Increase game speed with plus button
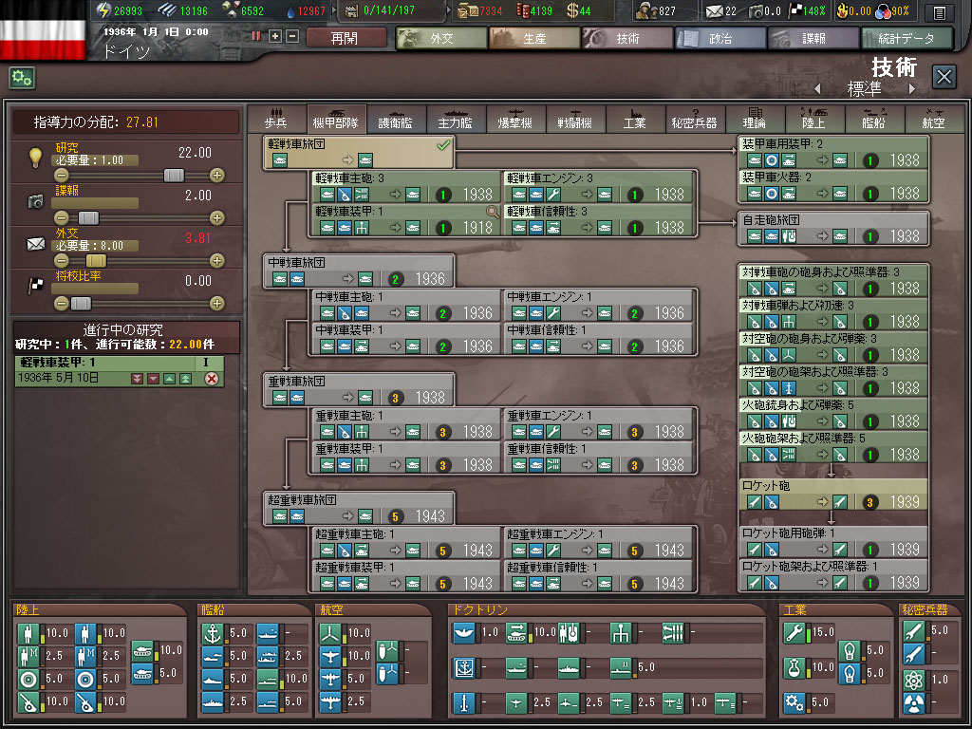Viewport: 972px width, 729px height. tap(275, 36)
